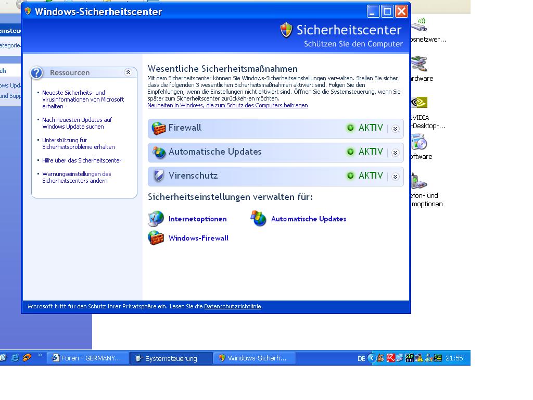This screenshot has height=400, width=533.
Task: Click the taskbar clock showing 21:55
Action: (x=454, y=358)
